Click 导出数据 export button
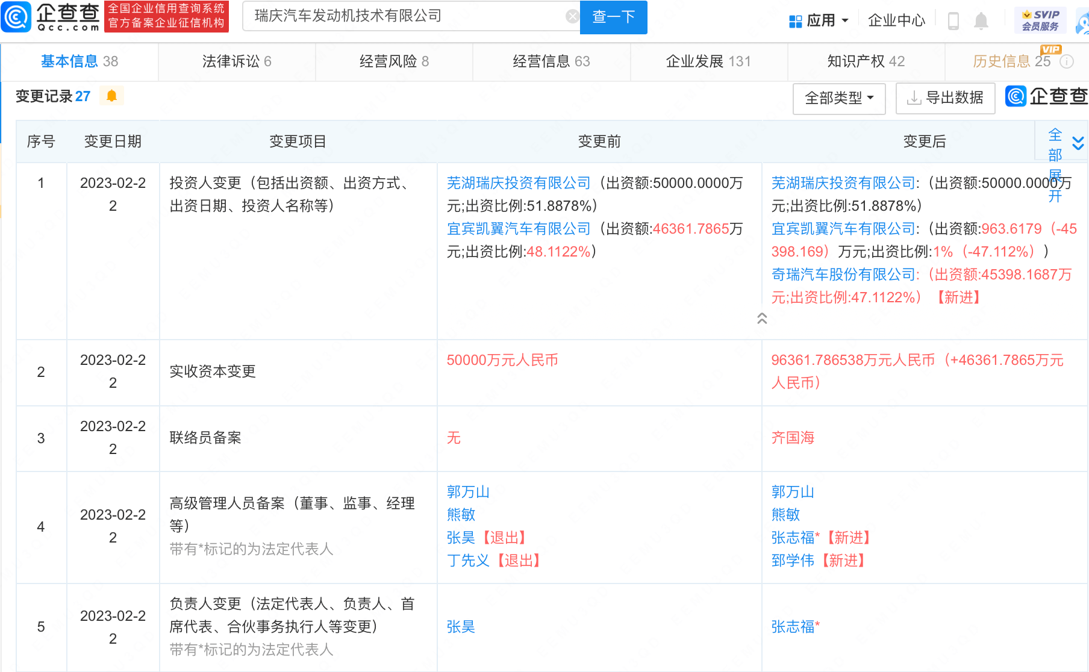Viewport: 1089px width, 672px height. 945,98
